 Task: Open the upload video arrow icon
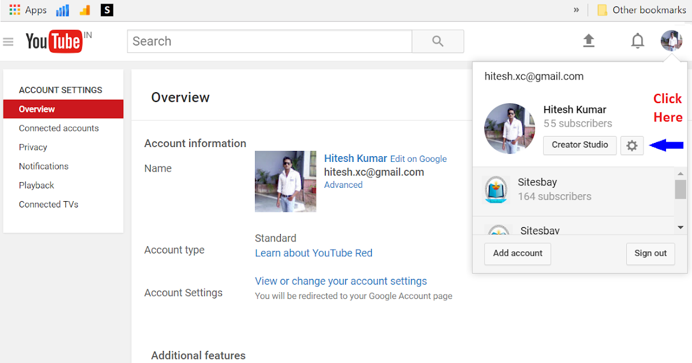588,41
